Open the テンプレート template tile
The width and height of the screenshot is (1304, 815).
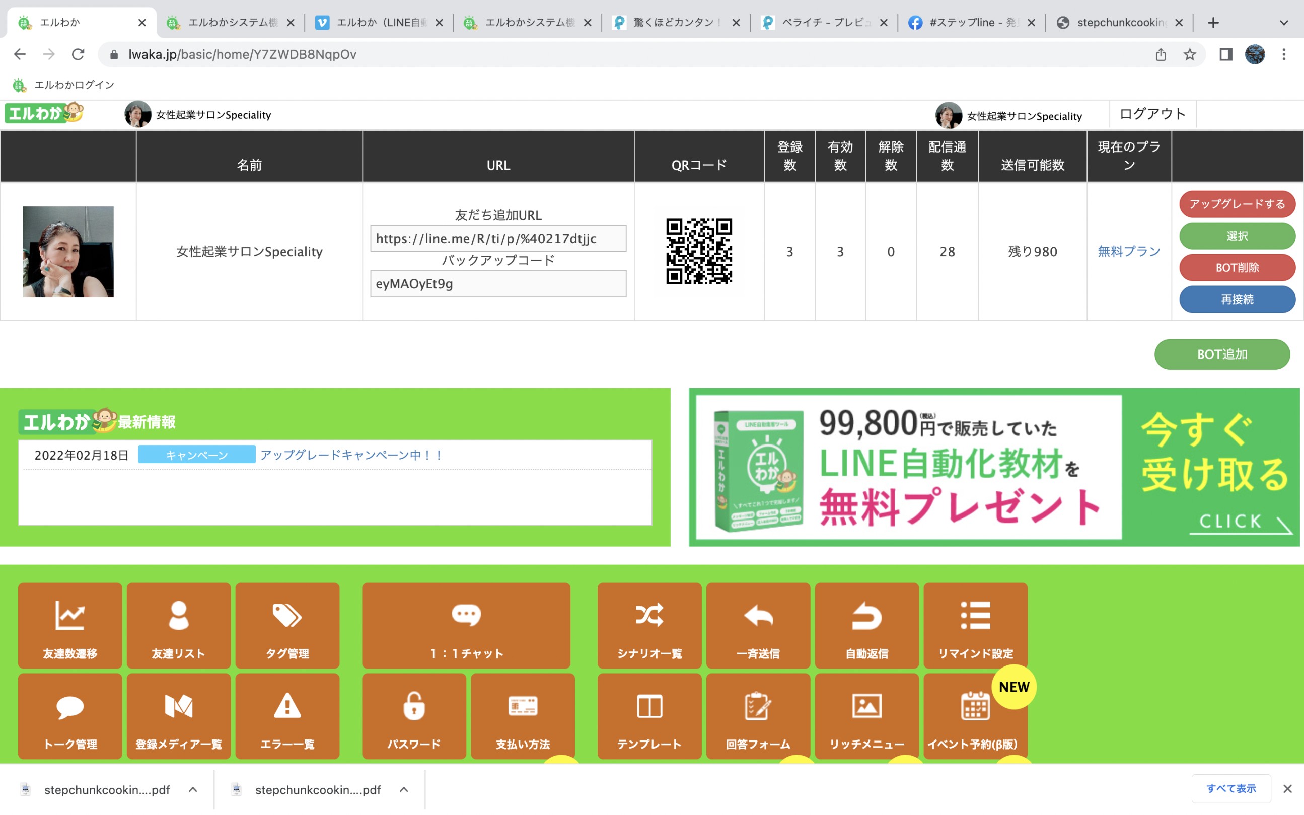pyautogui.click(x=649, y=716)
